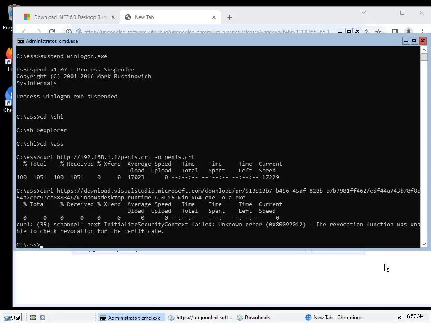Click the second quick launch icon beside Start

click(43, 318)
